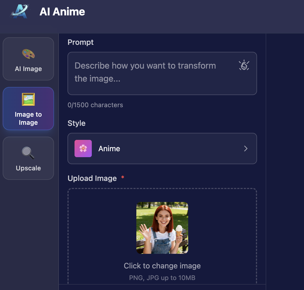This screenshot has width=304, height=290.
Task: Click the AI Anime logo icon
Action: 20,12
